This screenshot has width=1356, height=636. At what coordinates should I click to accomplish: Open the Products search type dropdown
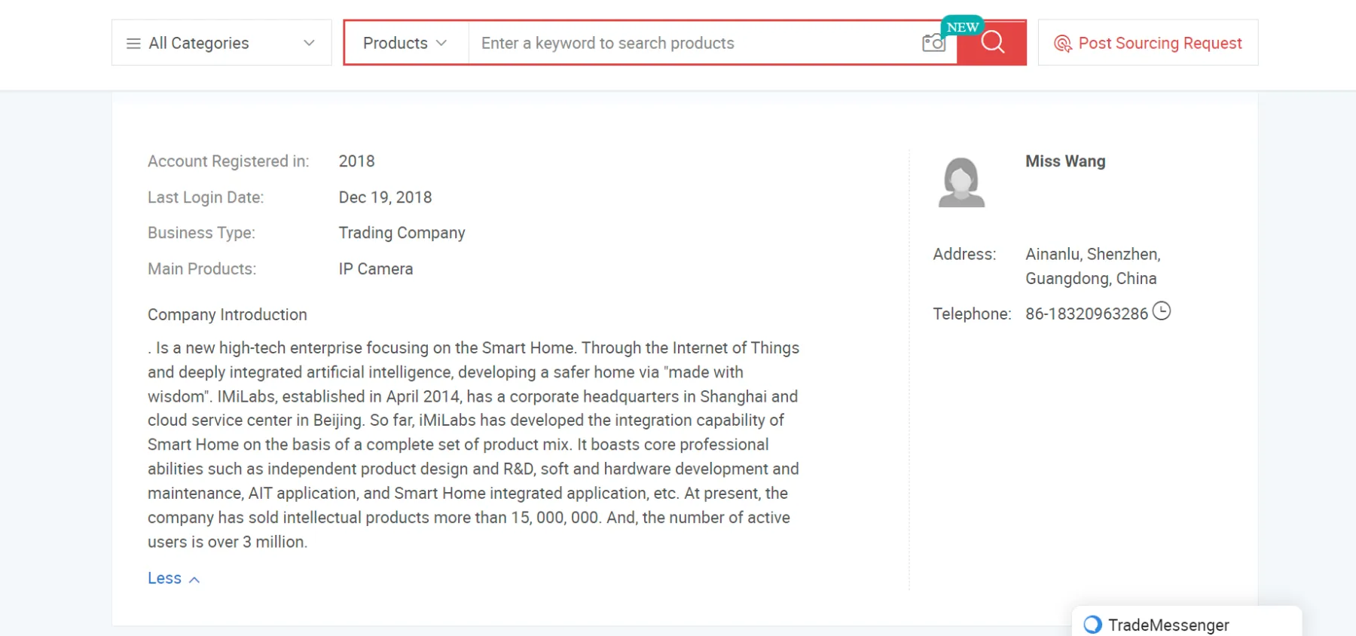pos(405,43)
